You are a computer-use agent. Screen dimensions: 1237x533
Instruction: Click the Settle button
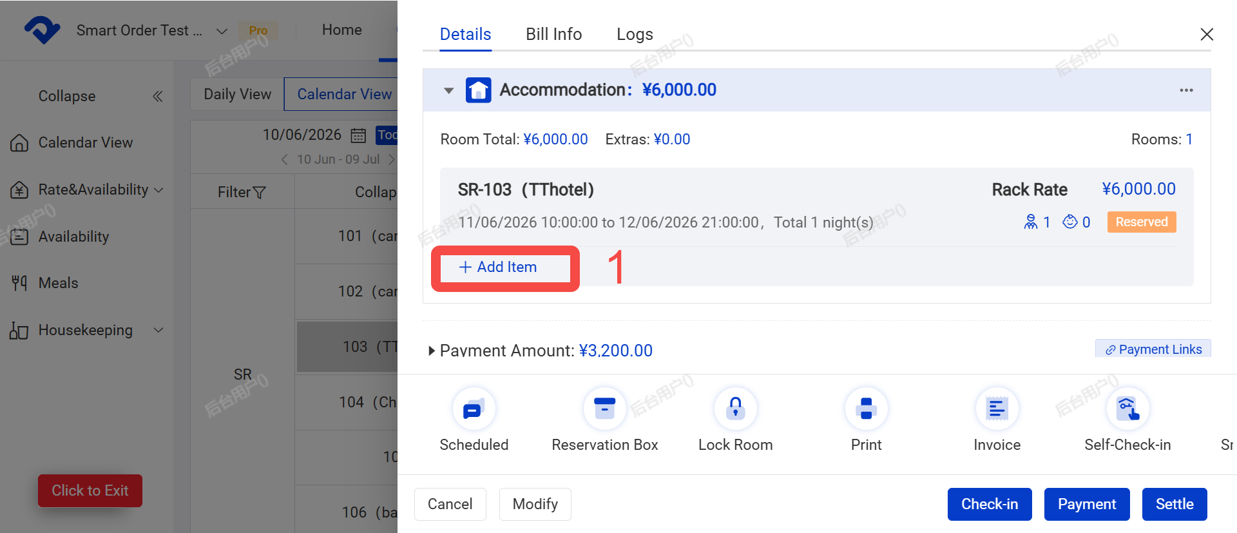[1174, 504]
